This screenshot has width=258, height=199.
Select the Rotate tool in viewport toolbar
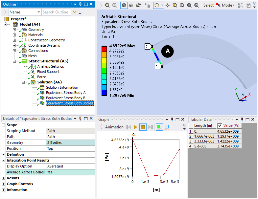(157, 5)
